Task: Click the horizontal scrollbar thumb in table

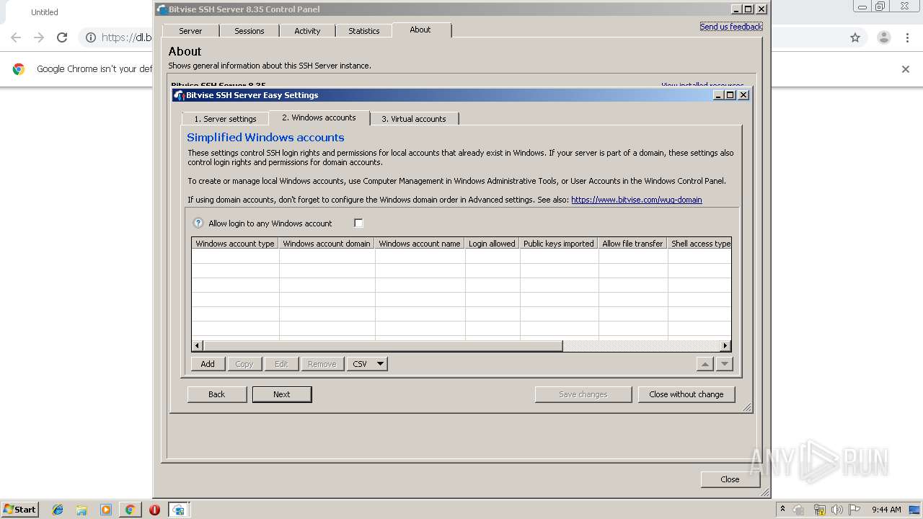Action: pyautogui.click(x=383, y=346)
